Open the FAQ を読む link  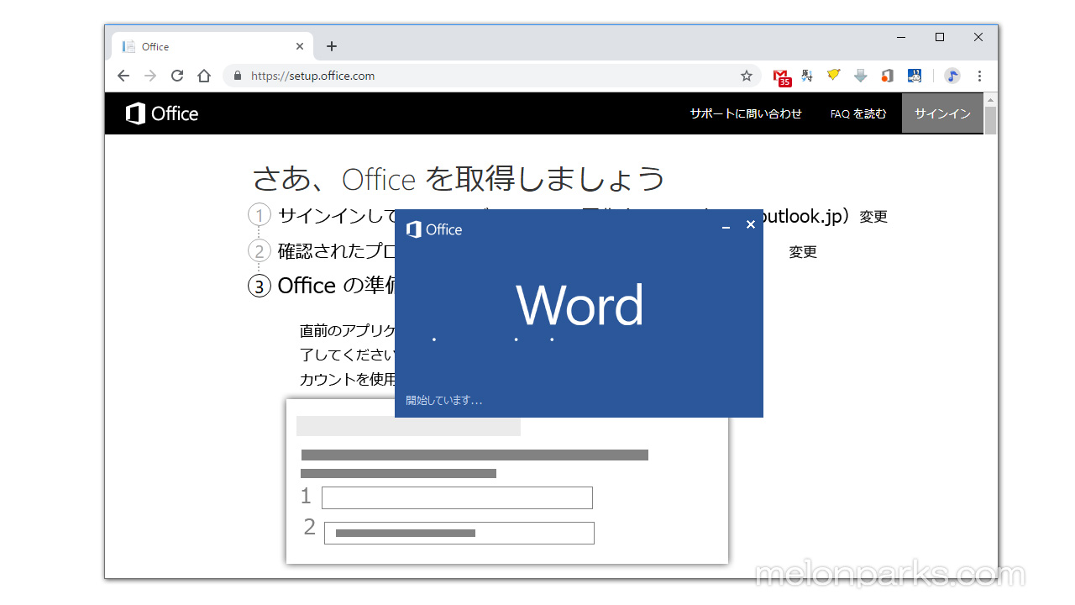coord(858,113)
